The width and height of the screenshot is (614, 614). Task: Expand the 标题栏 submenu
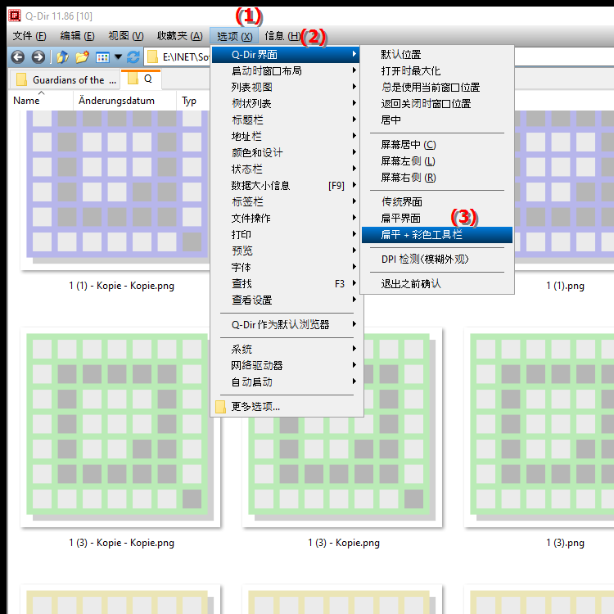coord(286,120)
